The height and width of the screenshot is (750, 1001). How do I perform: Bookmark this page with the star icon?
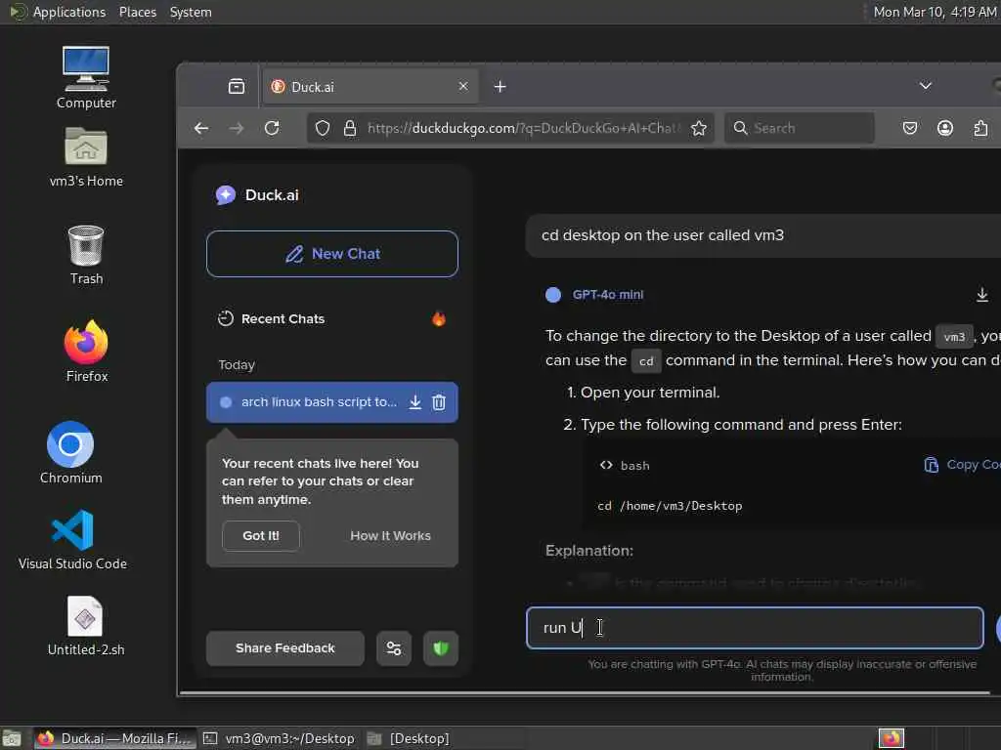point(699,128)
